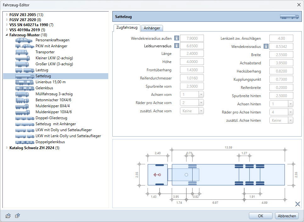Click the Spurbreite vorn input field
Viewport: 304px width, 222px height.
point(192,86)
